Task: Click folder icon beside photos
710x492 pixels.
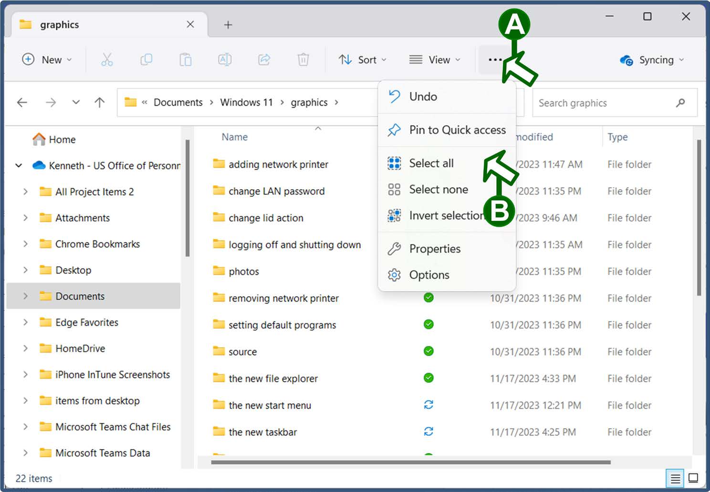Action: pyautogui.click(x=219, y=271)
